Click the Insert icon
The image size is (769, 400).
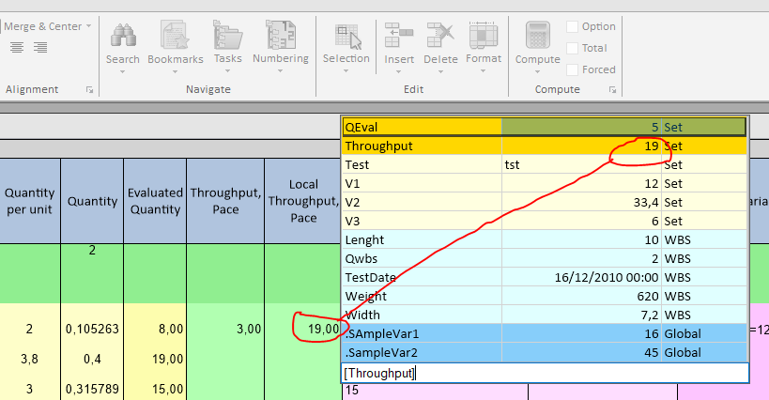click(399, 36)
